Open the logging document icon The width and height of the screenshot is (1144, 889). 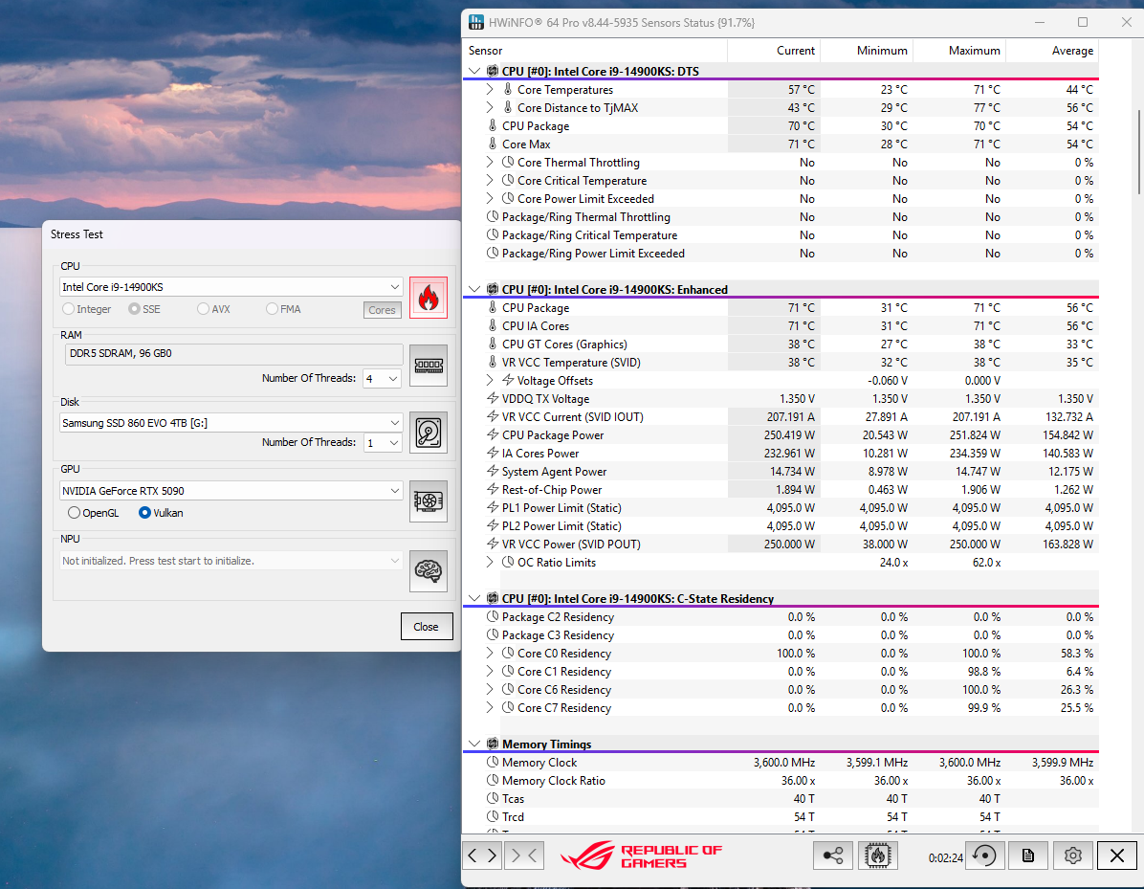click(1028, 856)
